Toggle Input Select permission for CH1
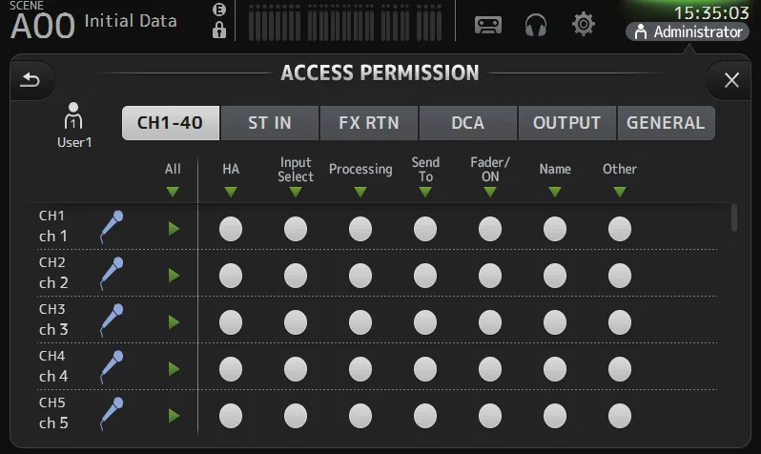 [x=296, y=229]
